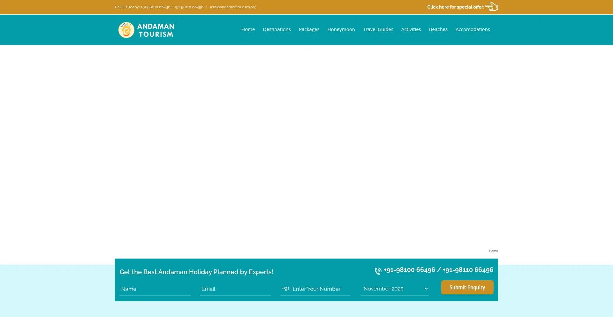Open the Activities menu item

point(411,29)
